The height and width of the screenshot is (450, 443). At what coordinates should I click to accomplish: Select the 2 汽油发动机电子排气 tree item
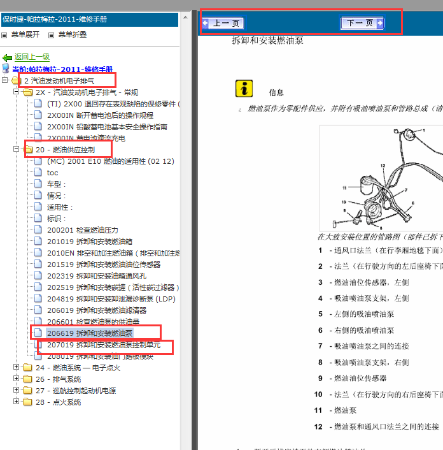pos(59,81)
